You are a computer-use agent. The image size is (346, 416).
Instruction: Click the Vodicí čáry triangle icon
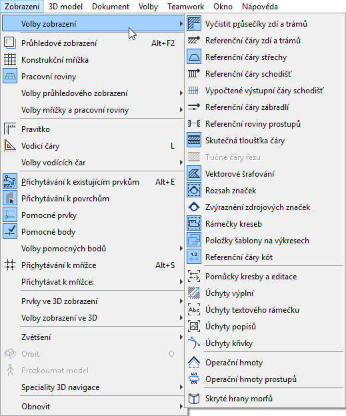(10, 146)
